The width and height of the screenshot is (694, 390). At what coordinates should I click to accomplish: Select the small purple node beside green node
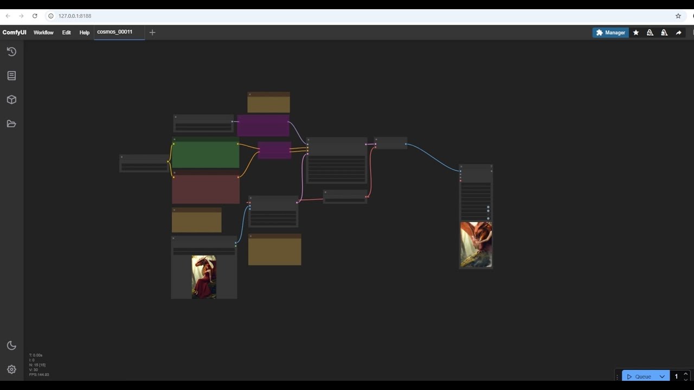(x=274, y=150)
